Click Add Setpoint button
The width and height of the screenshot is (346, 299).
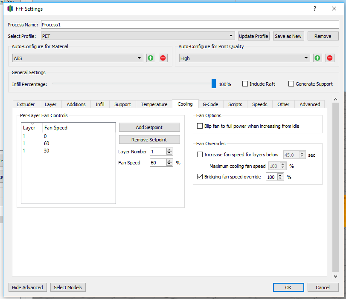149,127
